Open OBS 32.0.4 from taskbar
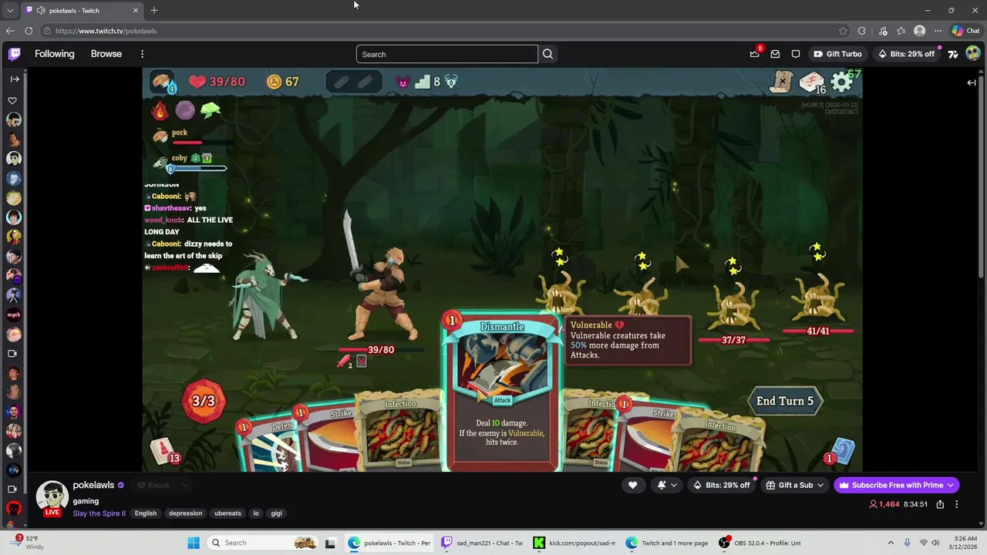Screen dimensions: 987x555 [x=760, y=543]
